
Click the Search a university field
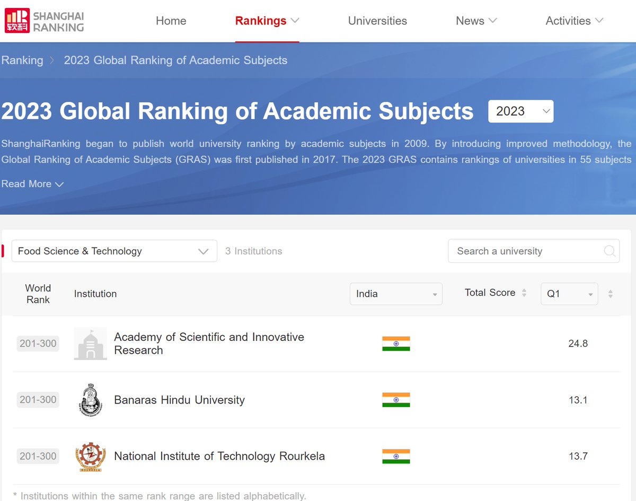(x=534, y=251)
